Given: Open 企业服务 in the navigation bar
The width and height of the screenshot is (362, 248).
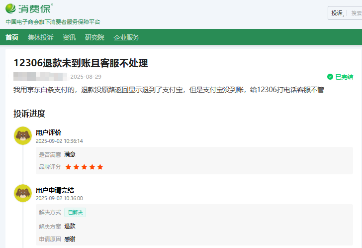Looking at the screenshot, I should [126, 37].
